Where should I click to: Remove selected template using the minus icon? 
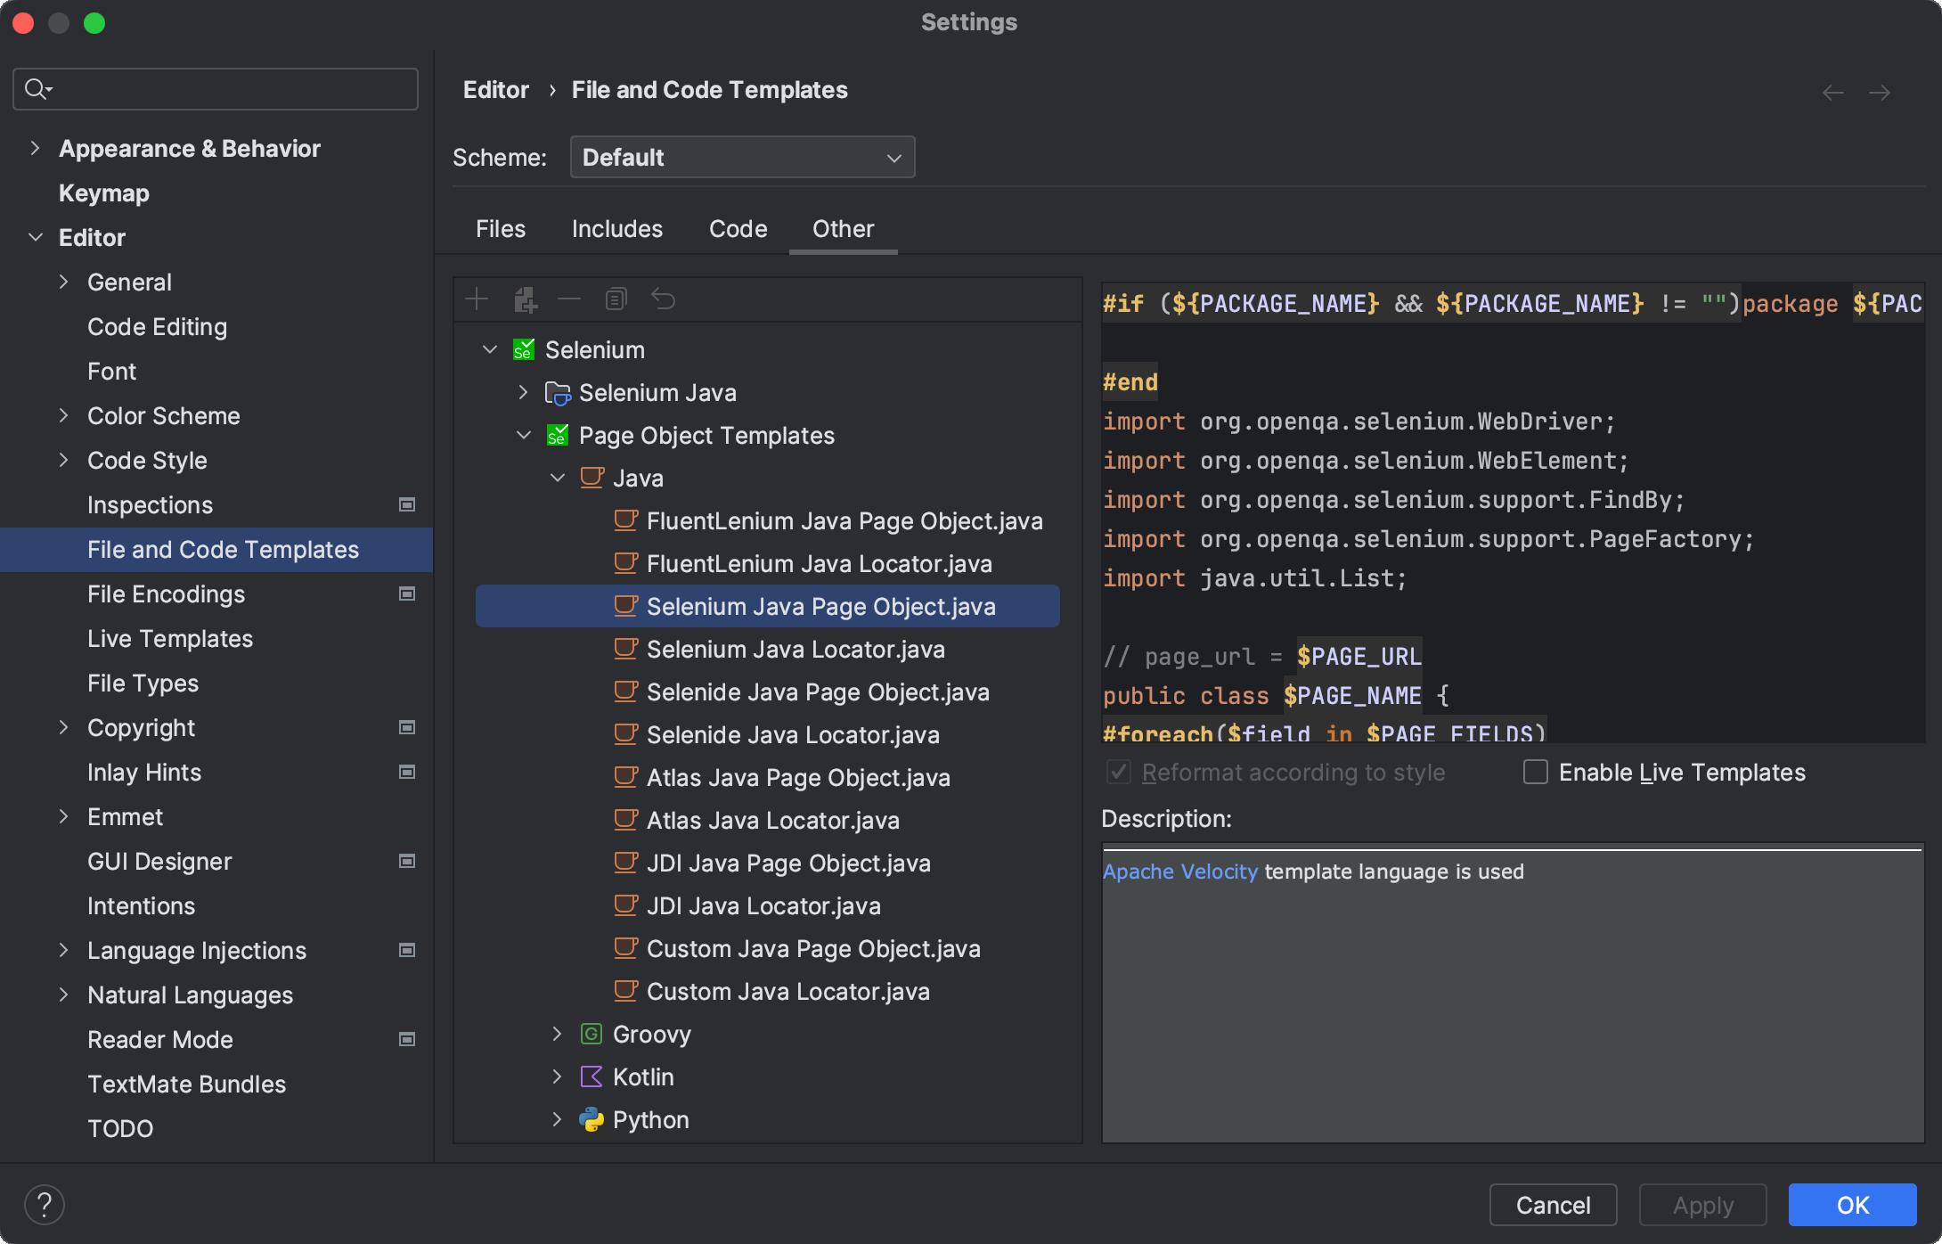(570, 299)
